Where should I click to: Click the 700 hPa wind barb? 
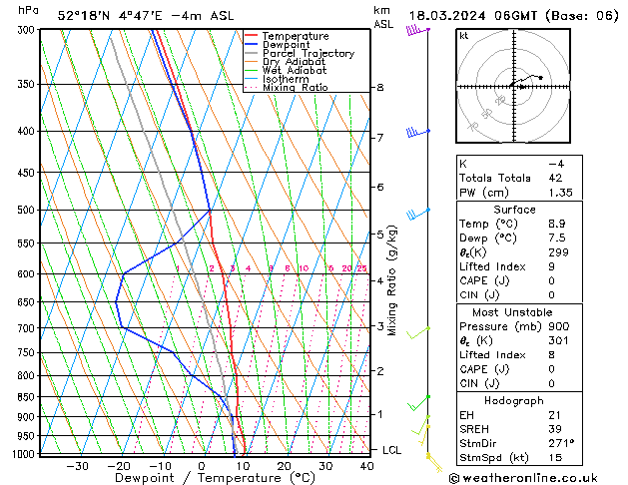click(x=418, y=333)
